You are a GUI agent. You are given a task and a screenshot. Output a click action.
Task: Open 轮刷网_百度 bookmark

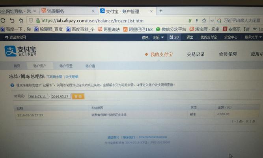48,29
